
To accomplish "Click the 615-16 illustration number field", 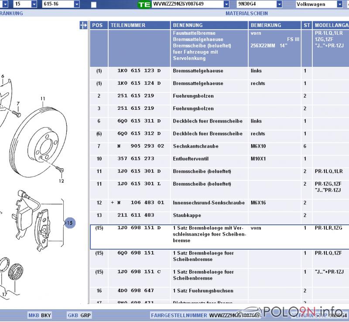I will point(58,4).
